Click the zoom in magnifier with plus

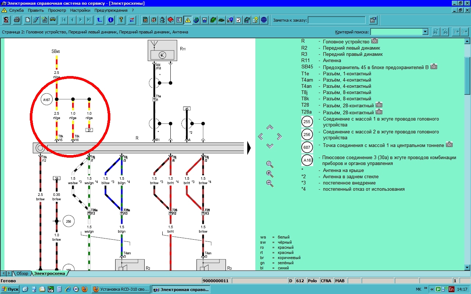point(270,174)
